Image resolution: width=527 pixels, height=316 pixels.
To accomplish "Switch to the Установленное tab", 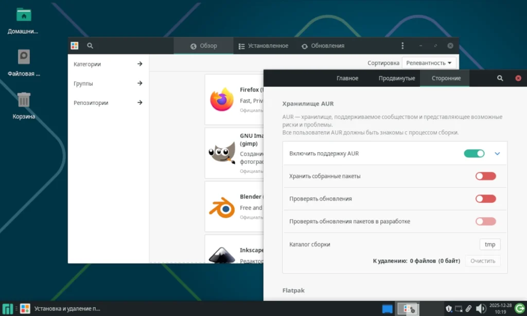I will click(263, 46).
